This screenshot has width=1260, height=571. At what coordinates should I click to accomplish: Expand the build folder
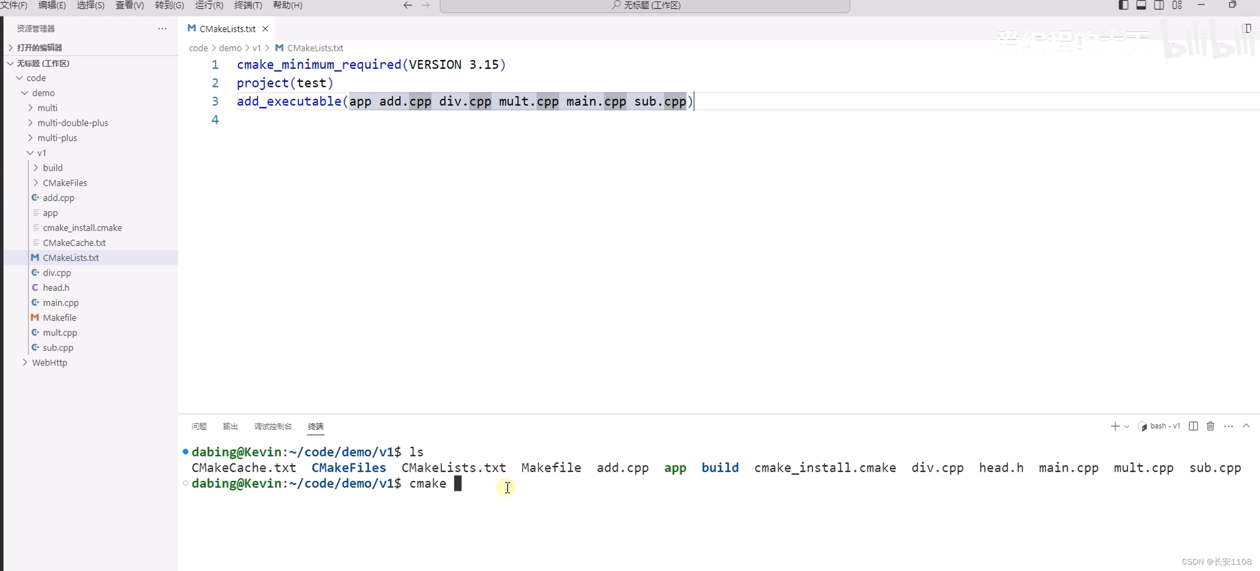[53, 168]
